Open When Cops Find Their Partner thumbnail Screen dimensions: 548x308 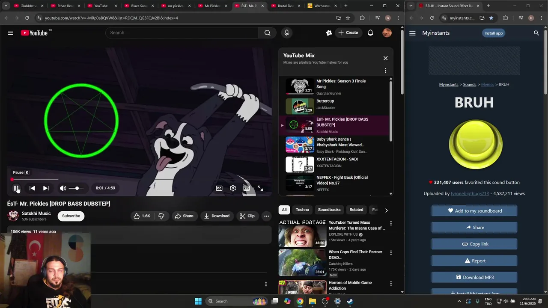click(x=302, y=263)
